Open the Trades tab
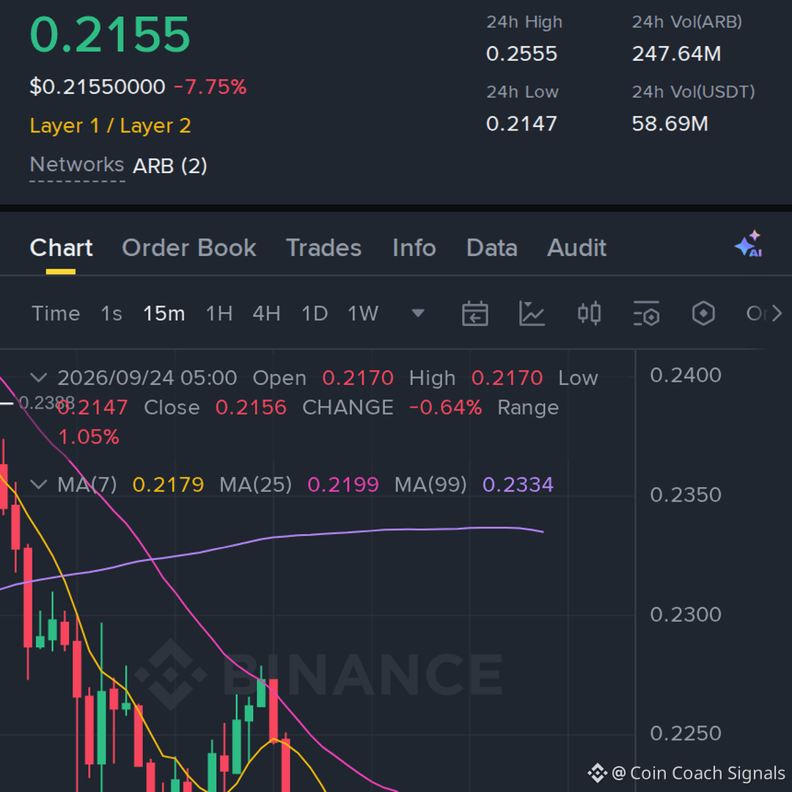 (x=324, y=248)
